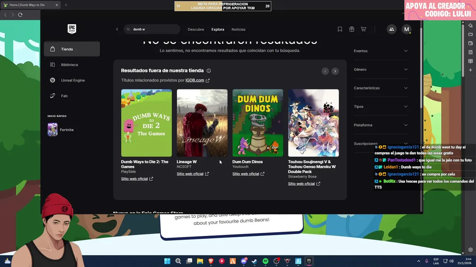476x267 pixels.
Task: Open Brave browser from the taskbar
Action: click(211, 261)
